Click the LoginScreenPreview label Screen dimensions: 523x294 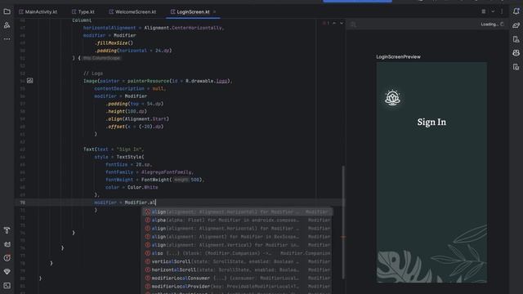coord(398,56)
